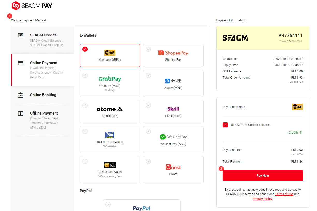317x211 pixels.
Task: Click the Touch n Go eWallet label
Action: pyautogui.click(x=110, y=142)
